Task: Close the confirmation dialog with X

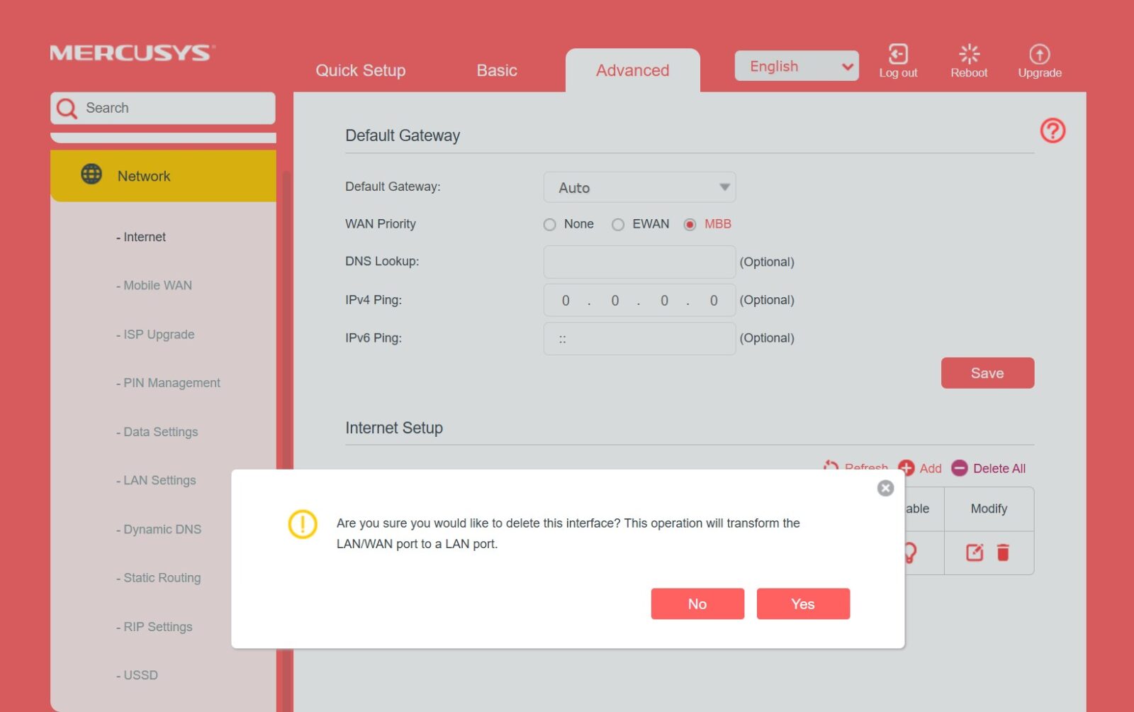Action: pyautogui.click(x=885, y=488)
